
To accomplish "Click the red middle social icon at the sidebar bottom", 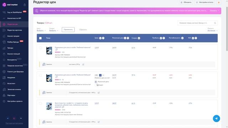I will [x=14, y=118].
